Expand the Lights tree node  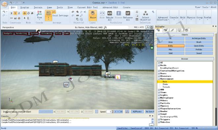point(159,95)
